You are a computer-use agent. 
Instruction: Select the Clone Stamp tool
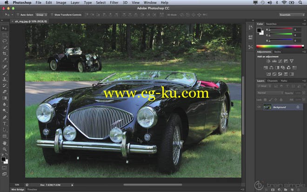(x=5, y=79)
